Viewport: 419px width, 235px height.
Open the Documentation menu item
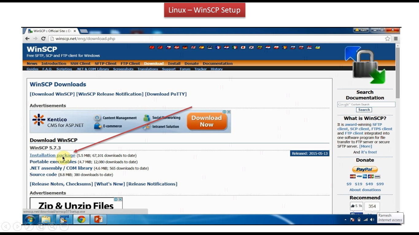coord(217,64)
